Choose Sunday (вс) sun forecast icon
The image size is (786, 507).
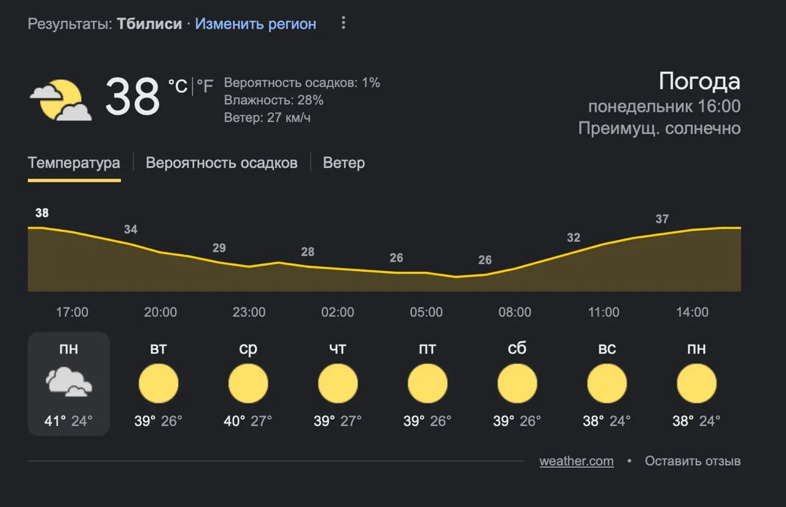(x=607, y=384)
